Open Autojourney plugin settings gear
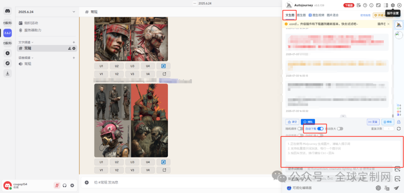 click(393, 5)
